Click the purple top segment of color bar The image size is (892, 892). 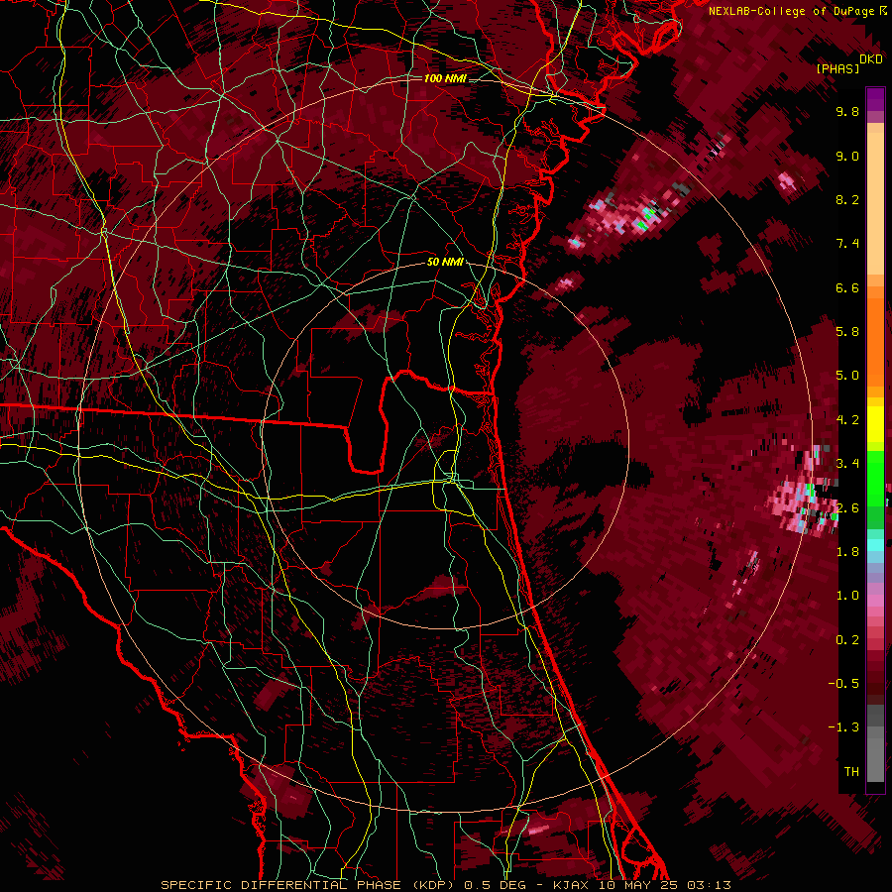pos(875,99)
